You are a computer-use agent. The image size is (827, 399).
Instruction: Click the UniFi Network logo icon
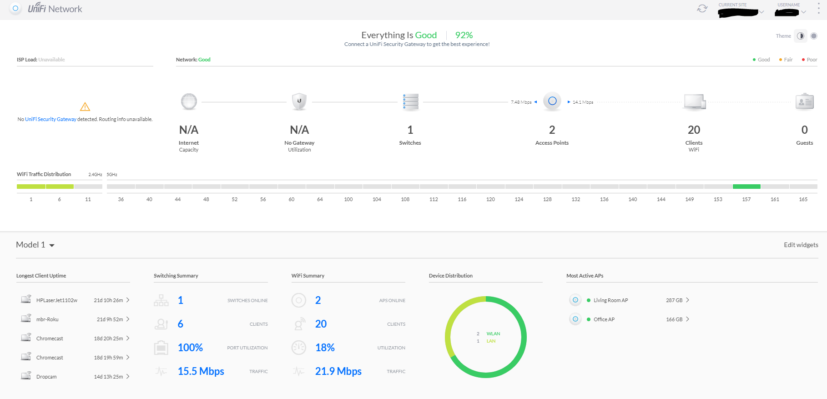(x=15, y=9)
